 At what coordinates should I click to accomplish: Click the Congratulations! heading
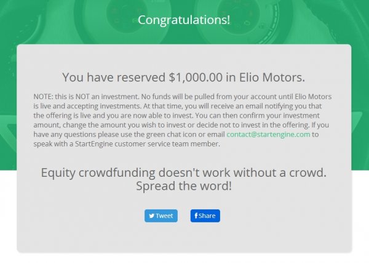tap(184, 20)
